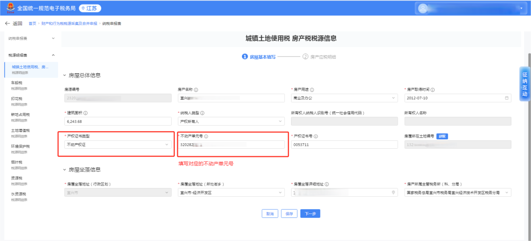Click info icon next to 产权证书号

(x=316, y=136)
